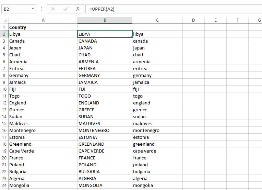Select the active cell LIBYA

pyautogui.click(x=105, y=34)
